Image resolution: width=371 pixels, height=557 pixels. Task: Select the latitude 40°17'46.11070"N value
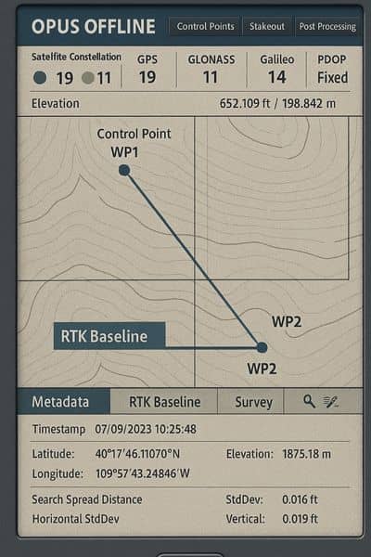(138, 454)
